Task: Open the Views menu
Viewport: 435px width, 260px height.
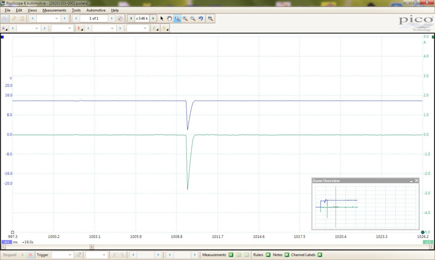Action: 32,10
